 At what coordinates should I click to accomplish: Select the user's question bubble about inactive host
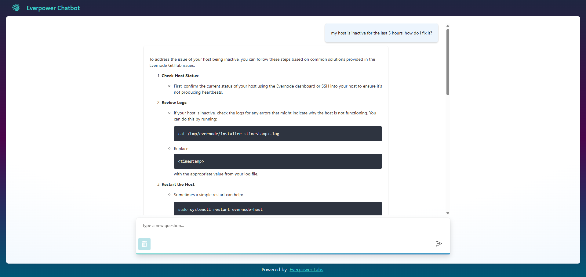(x=381, y=33)
